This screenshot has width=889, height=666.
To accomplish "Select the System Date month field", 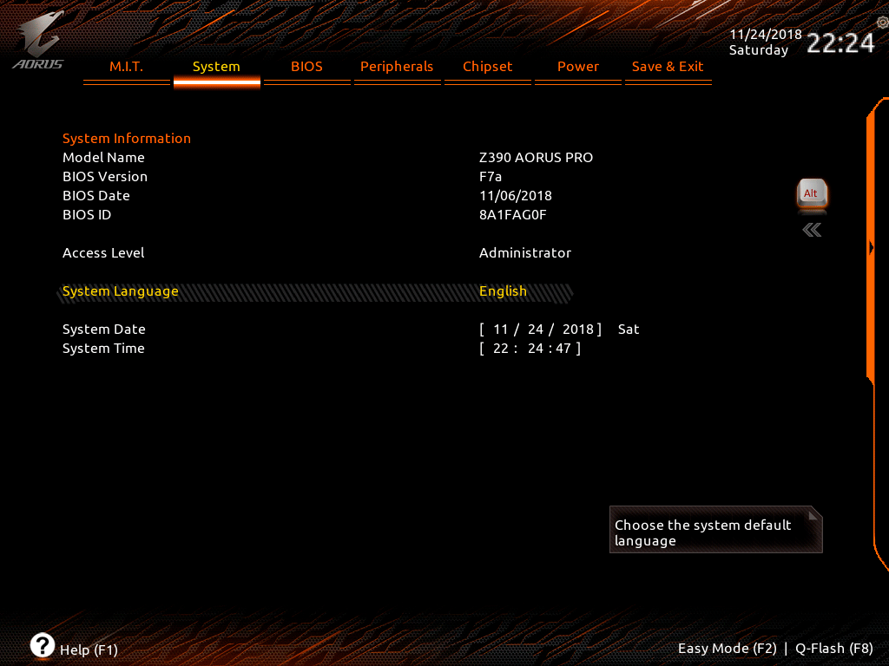I will 501,329.
